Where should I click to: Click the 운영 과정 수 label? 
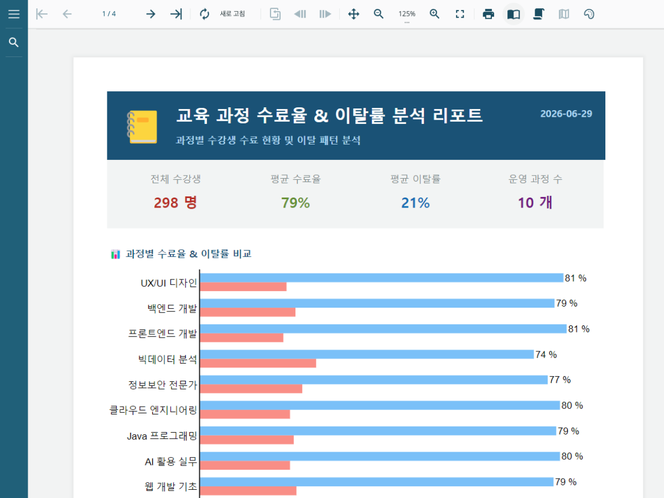pos(535,179)
